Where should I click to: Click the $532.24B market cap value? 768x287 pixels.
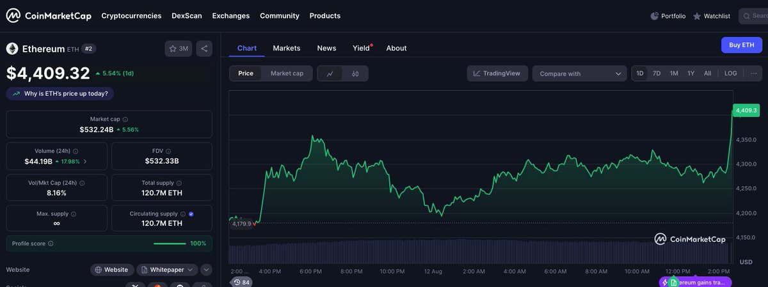[x=97, y=129]
